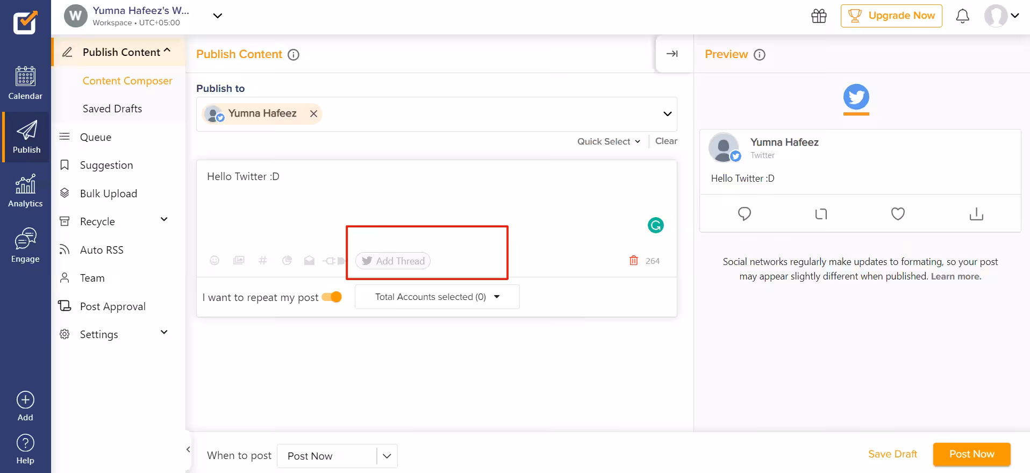The width and height of the screenshot is (1030, 473).
Task: Click the plug connector icon in composer
Action: pos(333,261)
